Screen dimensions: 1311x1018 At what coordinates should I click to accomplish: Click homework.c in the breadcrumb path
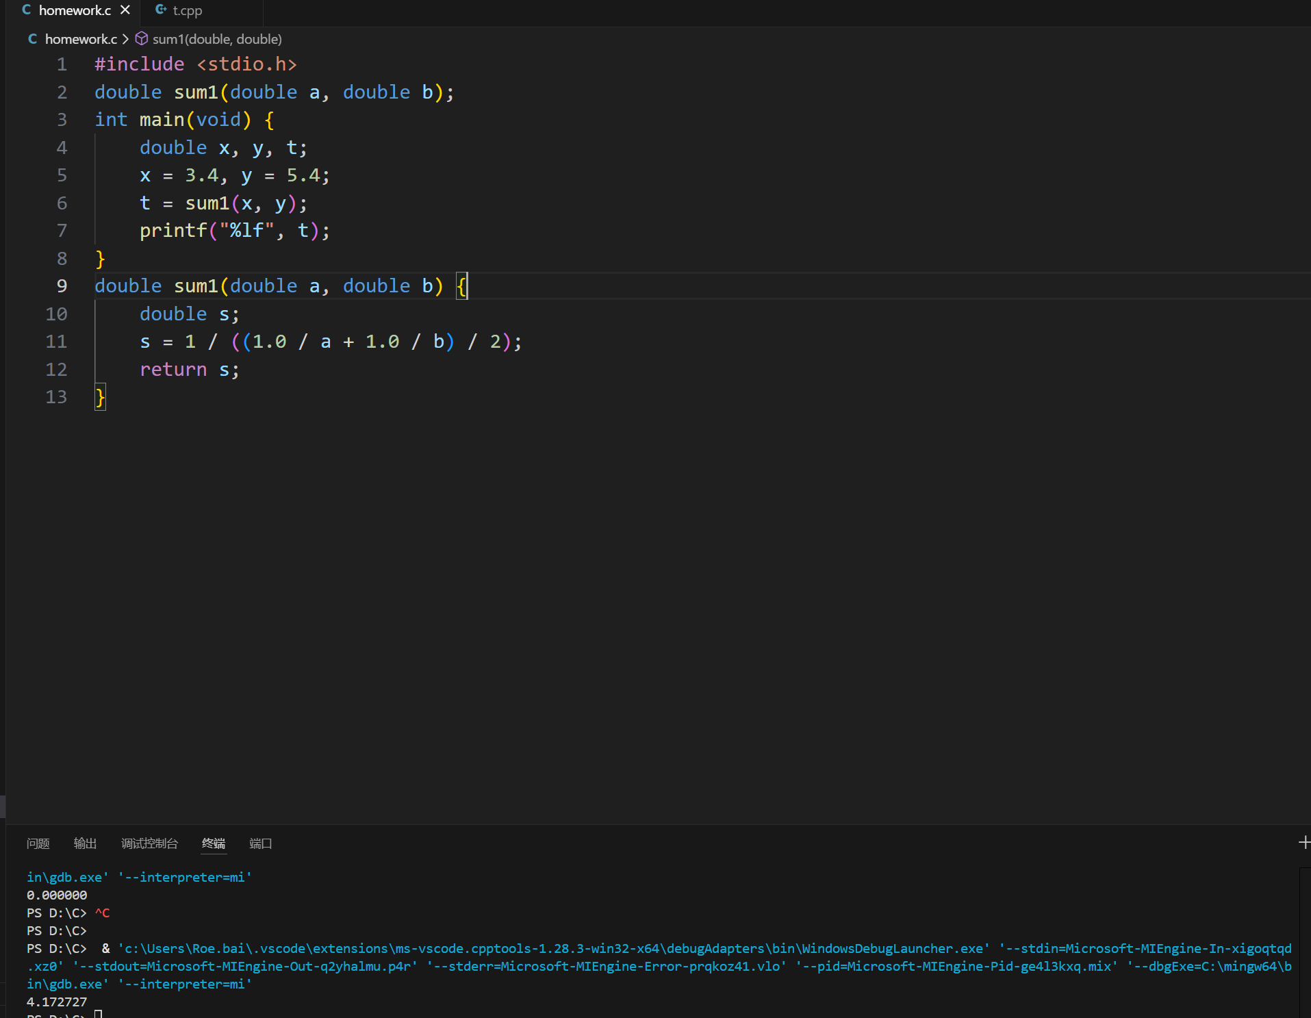[x=81, y=39]
